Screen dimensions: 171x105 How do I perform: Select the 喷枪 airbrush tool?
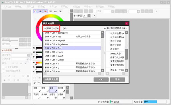(45, 90)
